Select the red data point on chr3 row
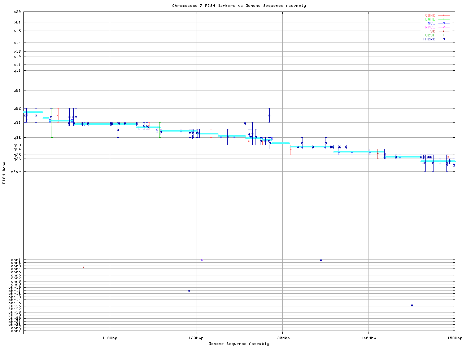This screenshot has height=346, width=462. 83,267
